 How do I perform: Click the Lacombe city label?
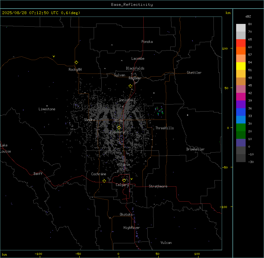click(x=138, y=59)
